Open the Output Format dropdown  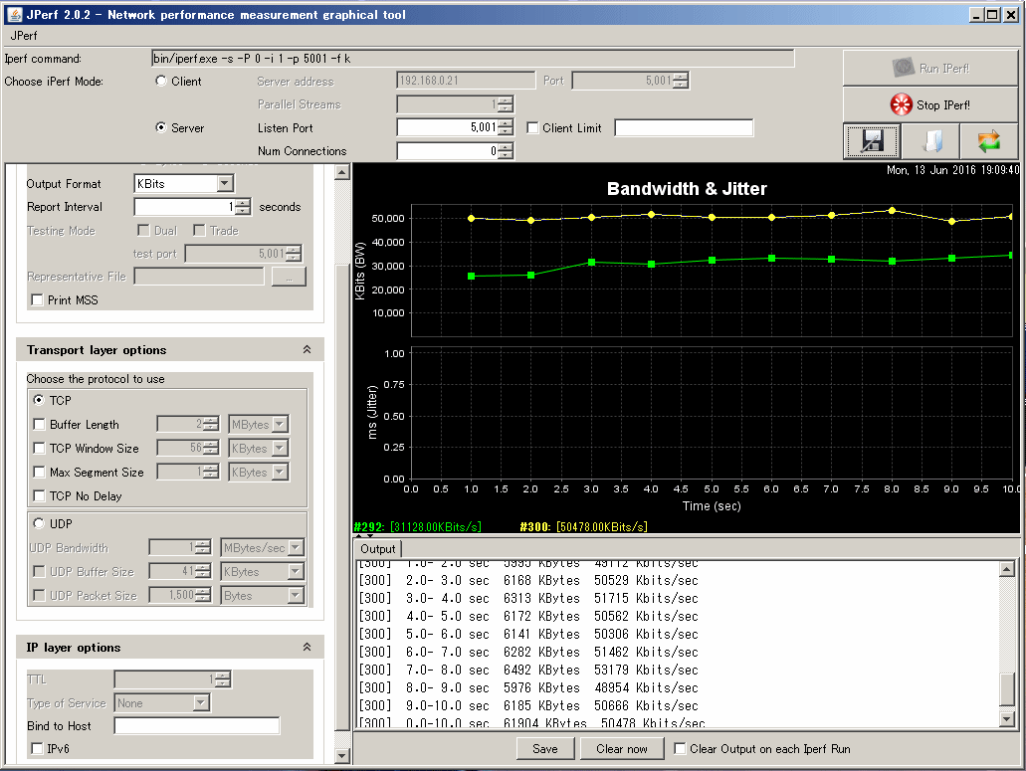pos(224,183)
